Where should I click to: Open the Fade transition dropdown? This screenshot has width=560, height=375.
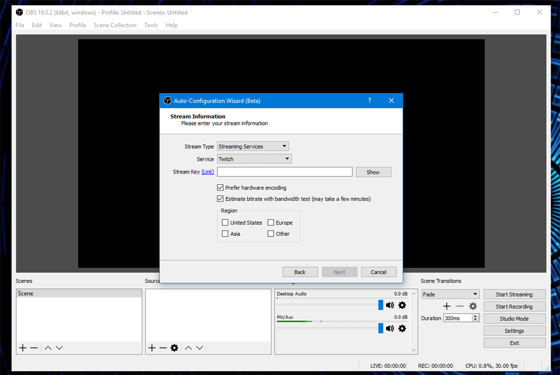click(450, 294)
